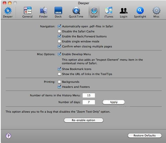Click the 'Navigation:' section label
This screenshot has height=143, width=166.
(48, 26)
